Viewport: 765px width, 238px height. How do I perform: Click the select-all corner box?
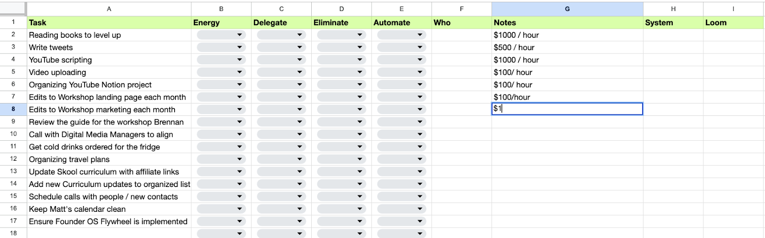click(x=13, y=9)
